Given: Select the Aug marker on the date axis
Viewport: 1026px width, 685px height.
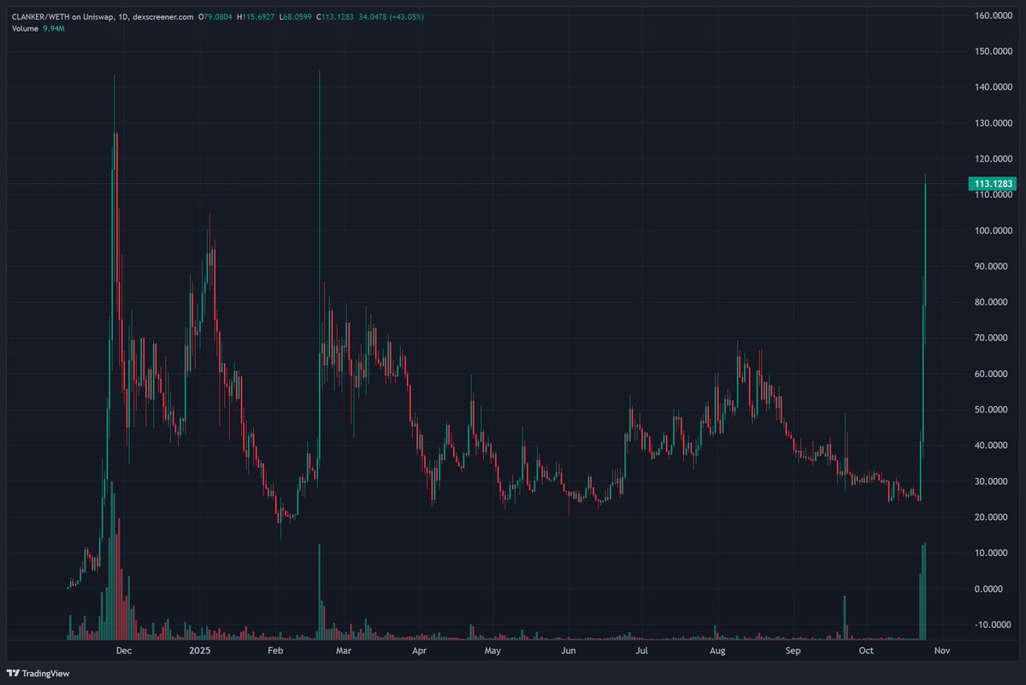Looking at the screenshot, I should coord(717,651).
